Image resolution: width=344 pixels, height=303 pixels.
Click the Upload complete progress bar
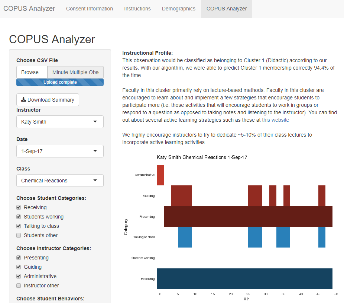60,82
